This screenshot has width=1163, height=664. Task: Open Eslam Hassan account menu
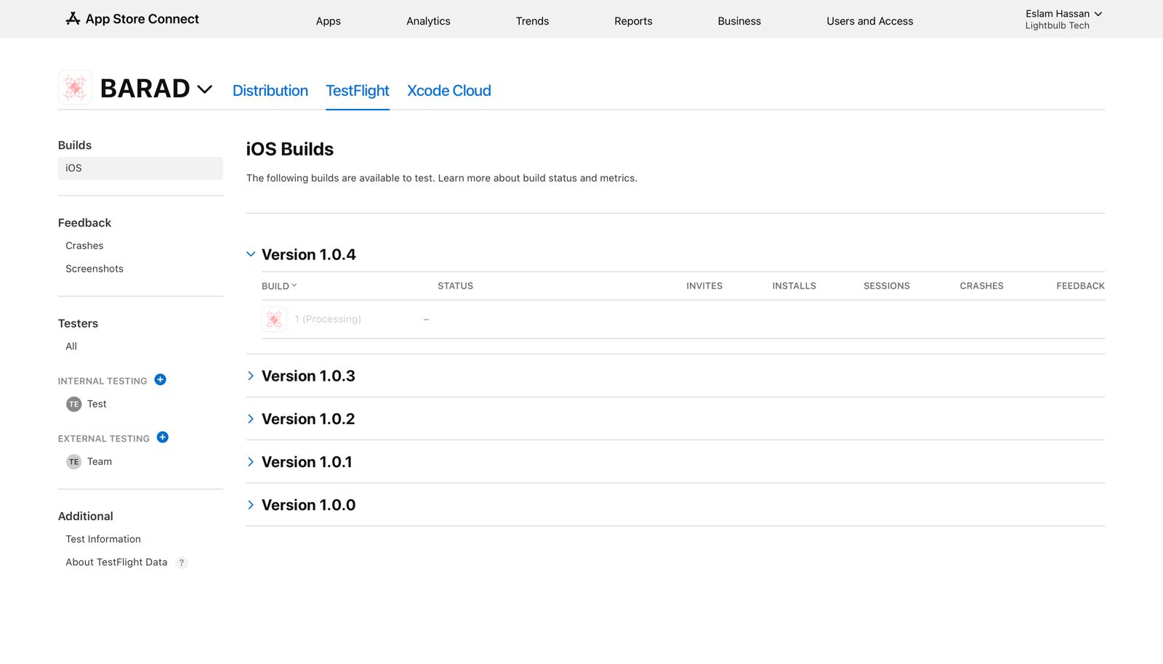tap(1063, 14)
